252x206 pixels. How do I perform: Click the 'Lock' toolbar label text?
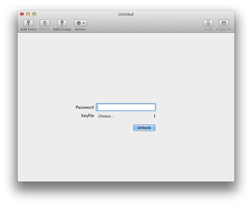[x=208, y=29]
